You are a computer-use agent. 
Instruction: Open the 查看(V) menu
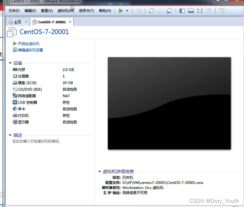point(47,11)
